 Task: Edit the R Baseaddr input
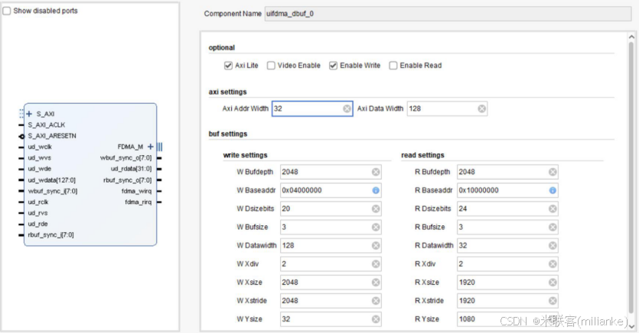click(507, 190)
